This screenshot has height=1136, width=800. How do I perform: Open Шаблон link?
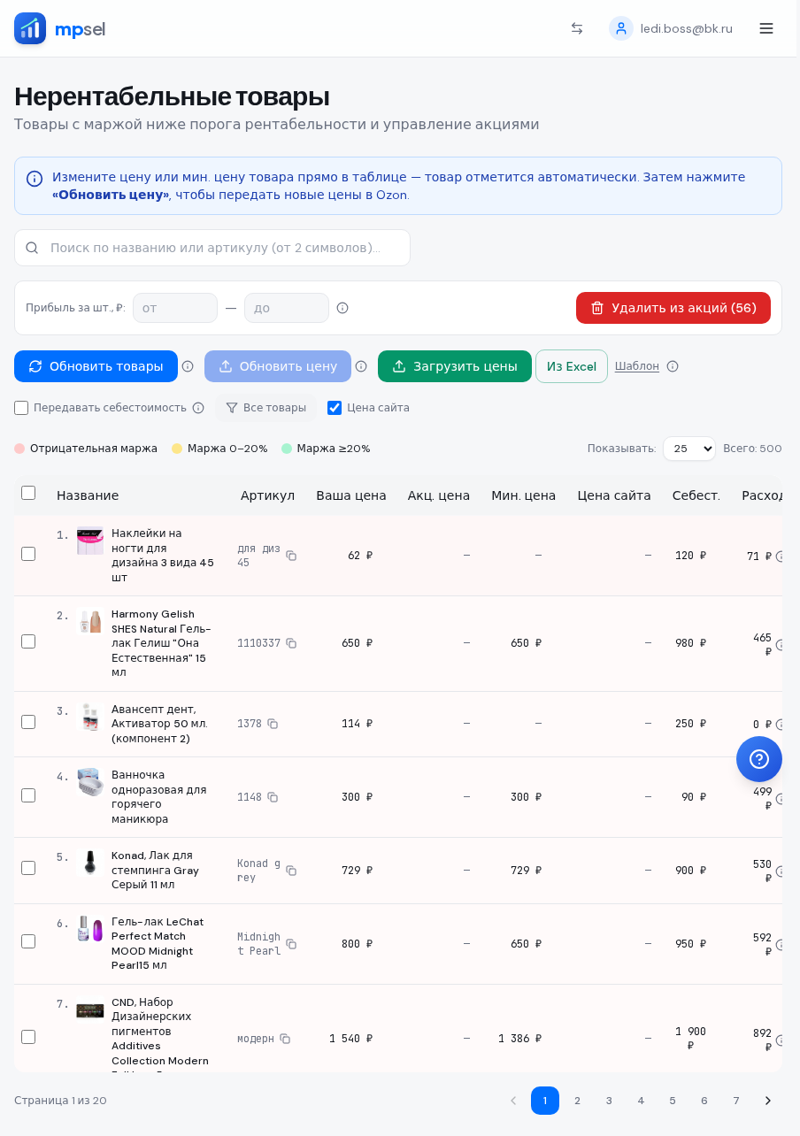point(637,366)
